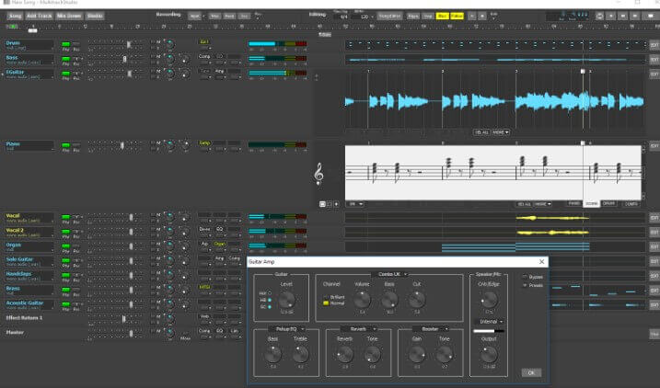Click the amp Volume knob
The width and height of the screenshot is (660, 388).
362,300
